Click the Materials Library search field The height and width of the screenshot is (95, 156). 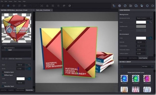(x=131, y=66)
